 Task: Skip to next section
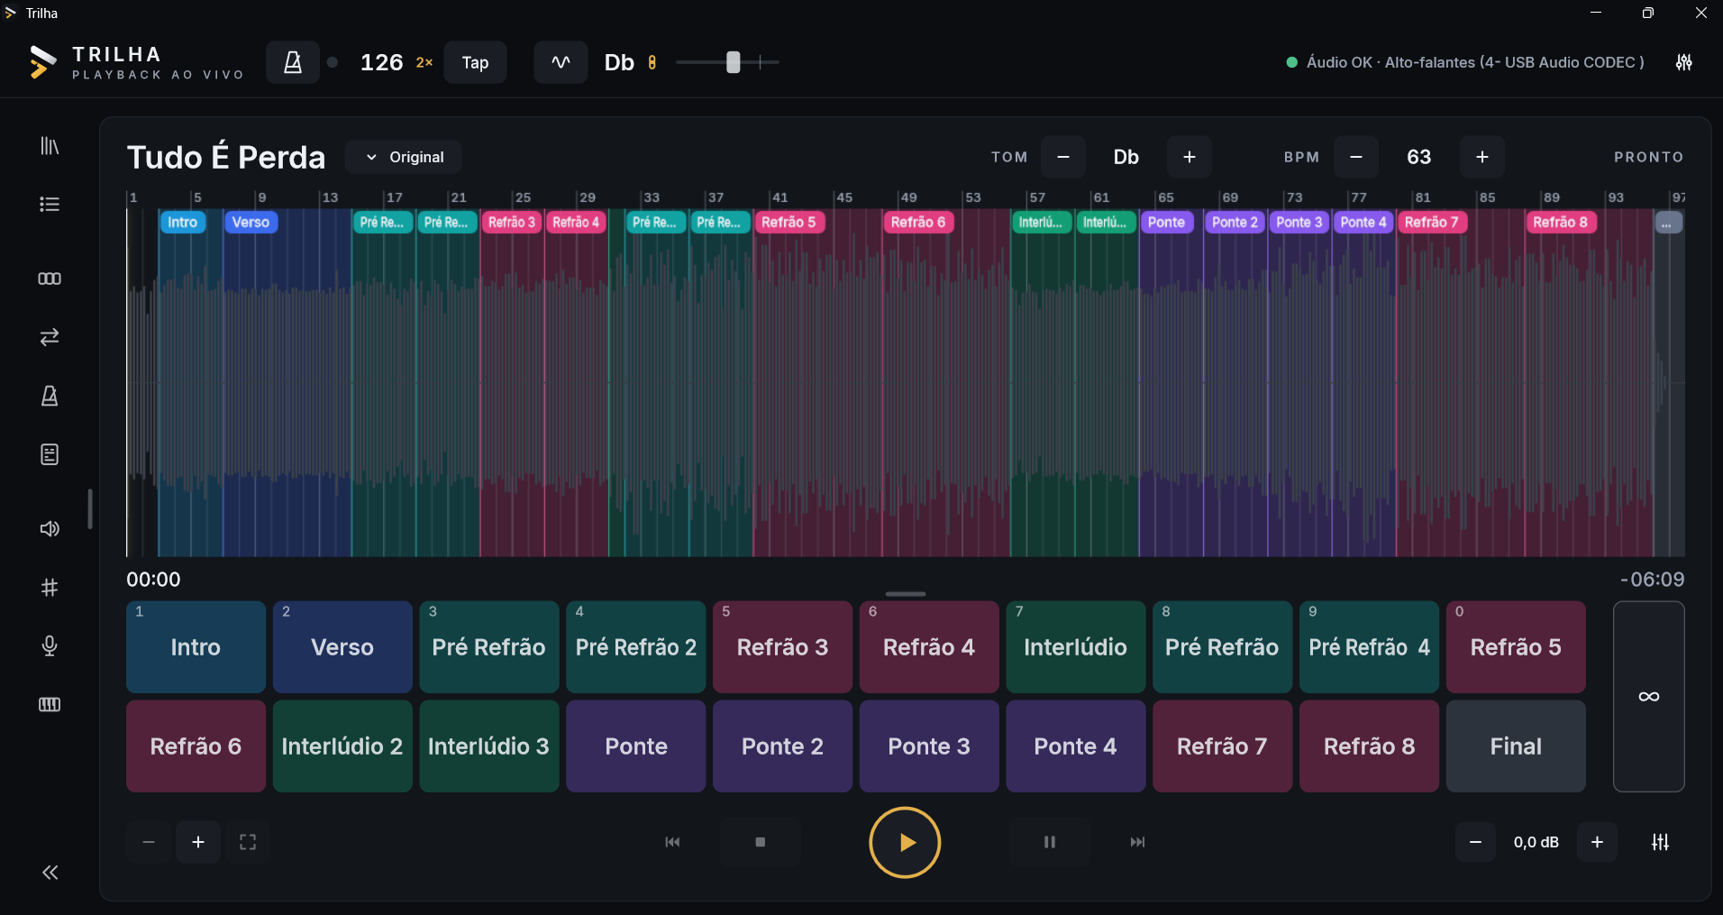1137,842
